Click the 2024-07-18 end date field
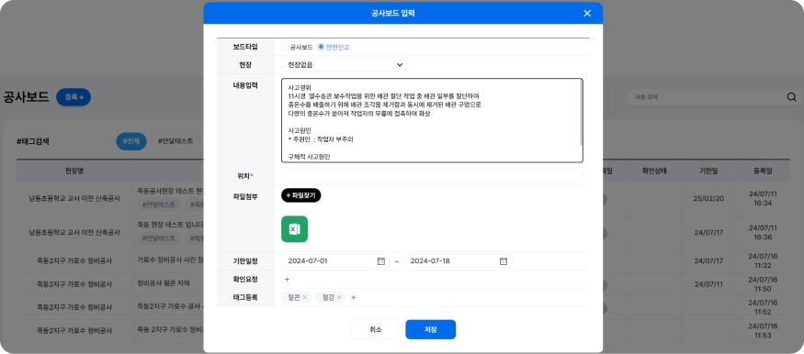This screenshot has width=804, height=354. pos(458,260)
